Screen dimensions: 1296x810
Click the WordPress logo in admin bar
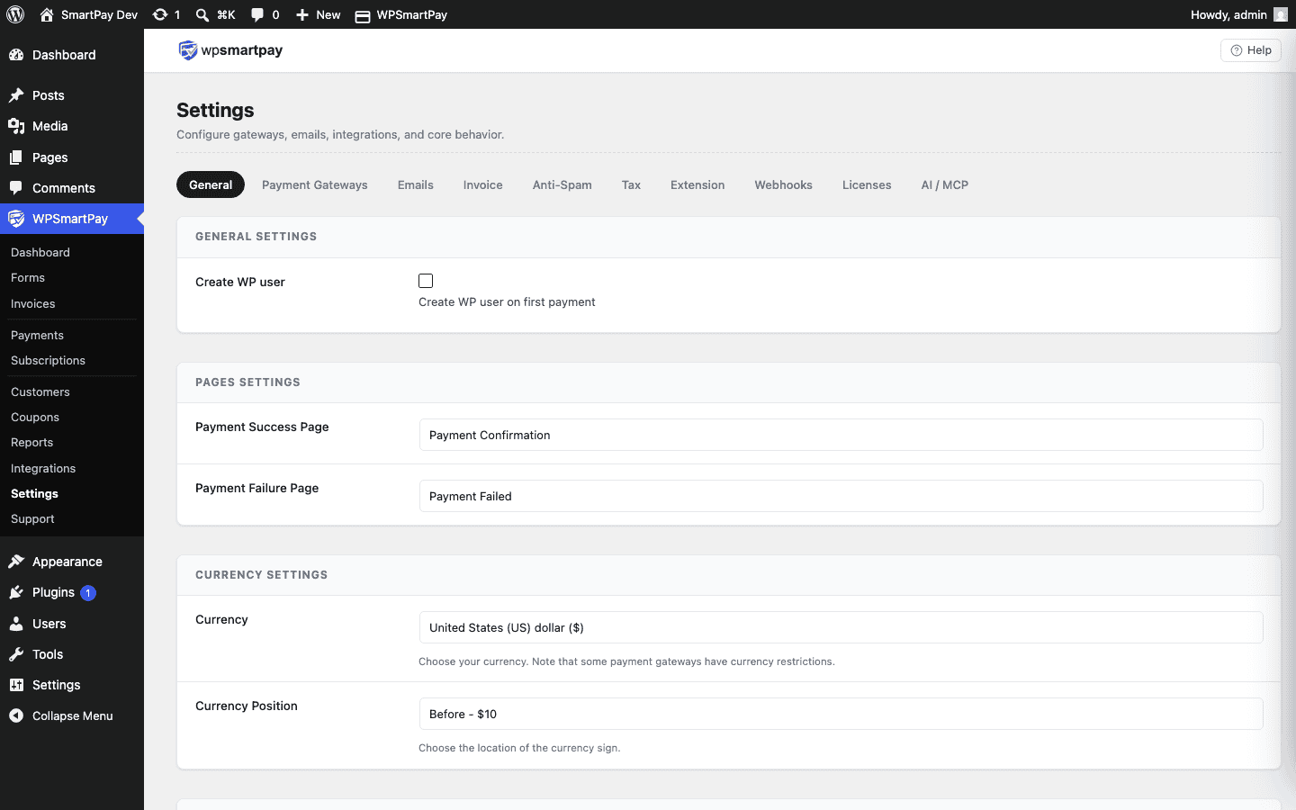click(15, 14)
